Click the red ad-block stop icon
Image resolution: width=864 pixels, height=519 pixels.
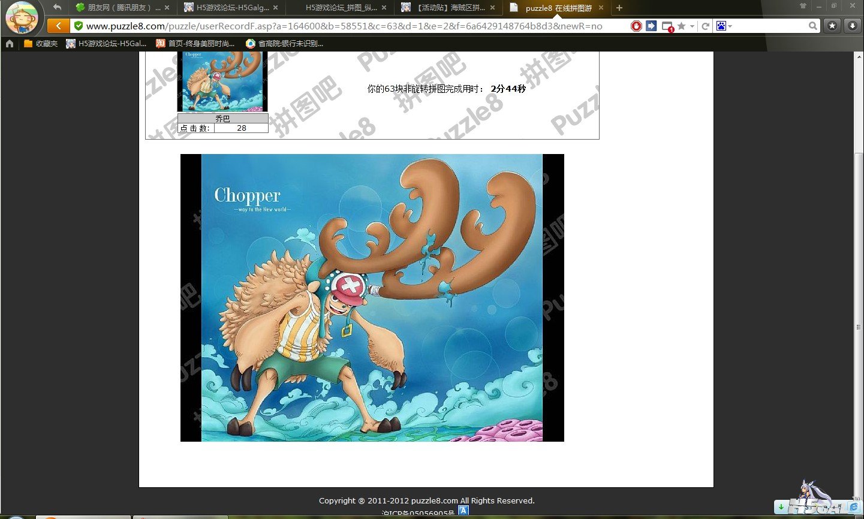(x=636, y=26)
